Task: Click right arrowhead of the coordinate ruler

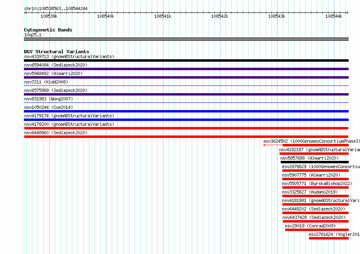Action: point(347,12)
